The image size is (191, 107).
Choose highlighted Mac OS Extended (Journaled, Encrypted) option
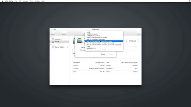tap(104, 41)
